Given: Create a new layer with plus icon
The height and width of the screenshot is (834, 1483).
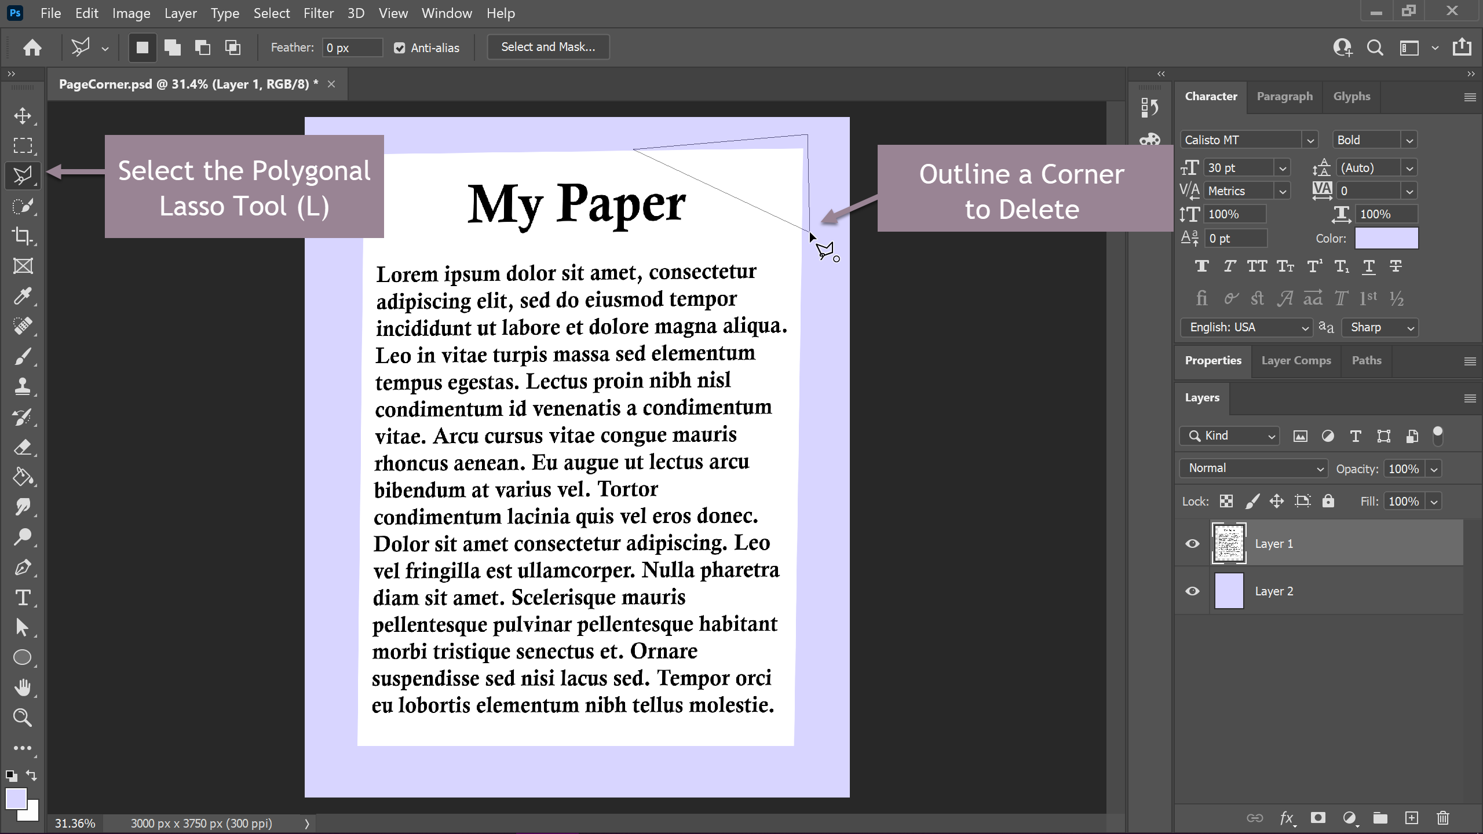Looking at the screenshot, I should coord(1412,818).
